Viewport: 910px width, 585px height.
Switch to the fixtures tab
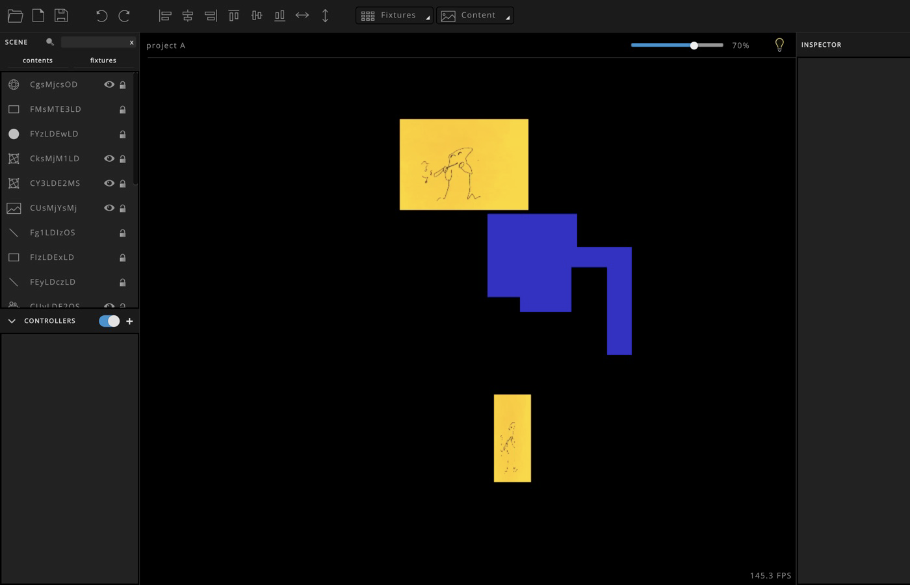pyautogui.click(x=103, y=60)
